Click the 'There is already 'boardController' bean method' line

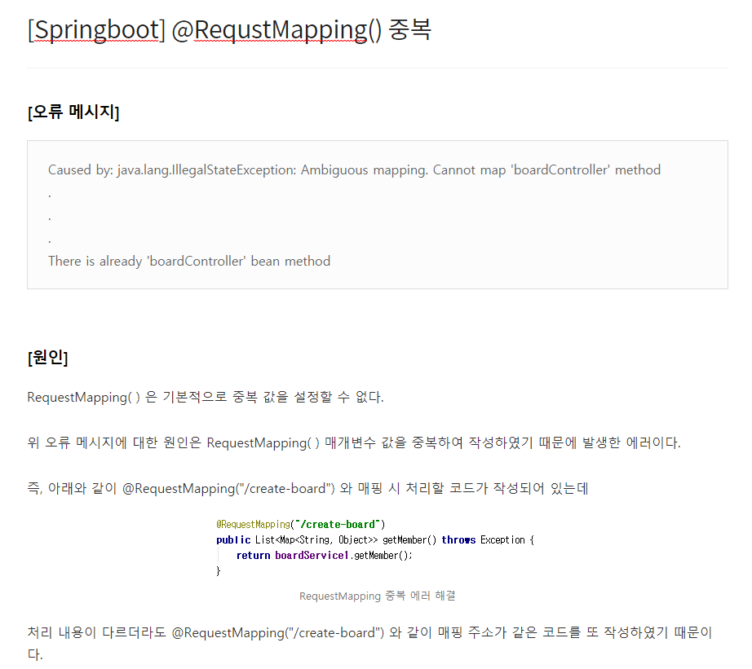[x=189, y=262]
